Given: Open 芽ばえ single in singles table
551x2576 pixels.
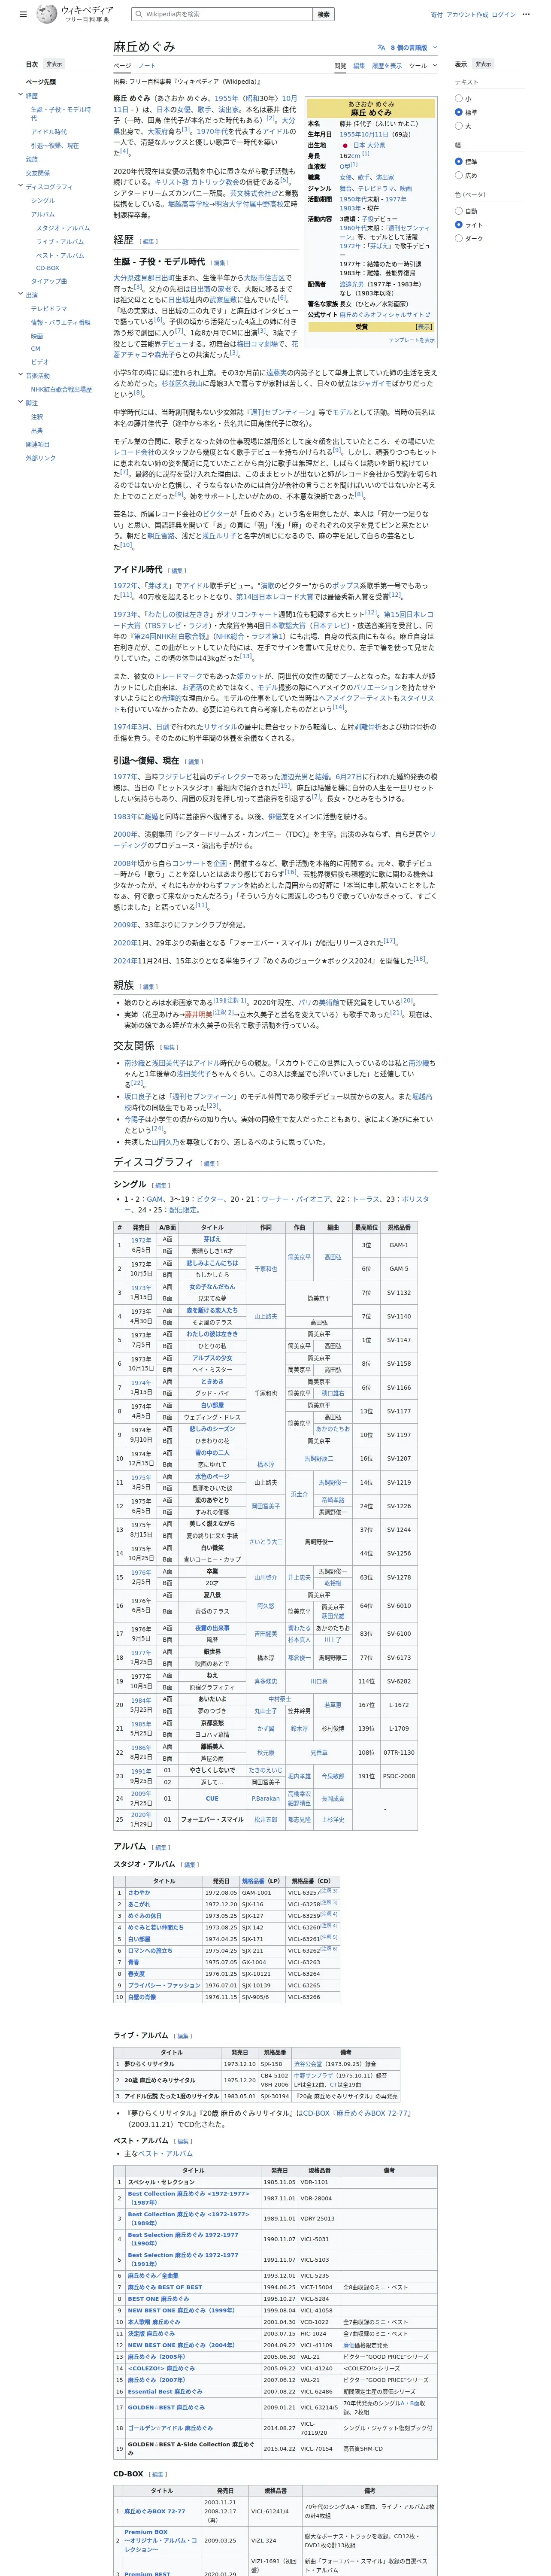Looking at the screenshot, I should click(212, 1239).
